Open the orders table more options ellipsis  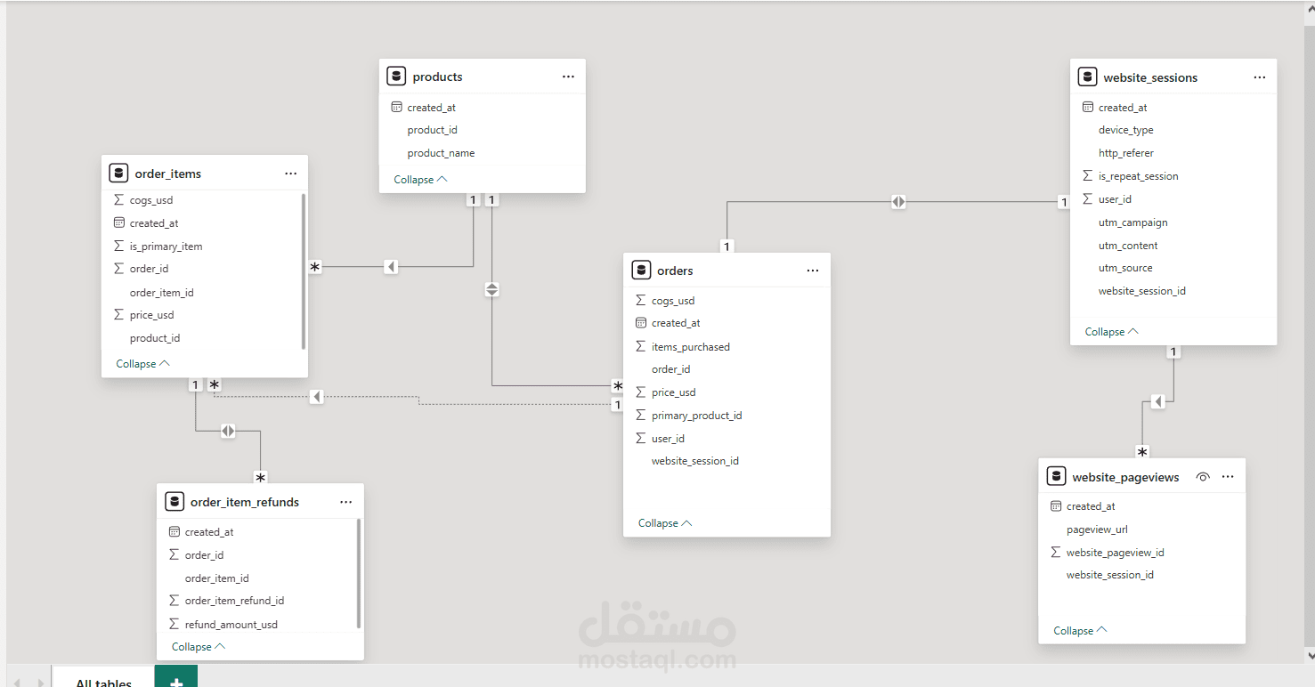click(x=812, y=271)
